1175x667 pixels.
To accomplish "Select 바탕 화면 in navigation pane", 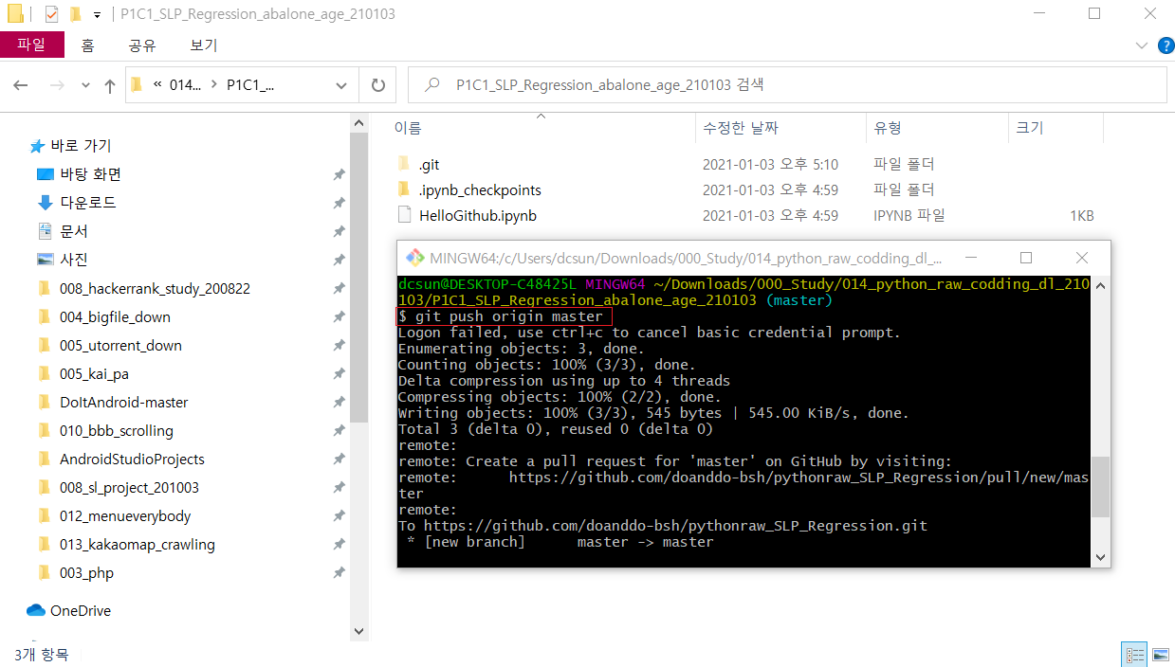I will pyautogui.click(x=90, y=174).
